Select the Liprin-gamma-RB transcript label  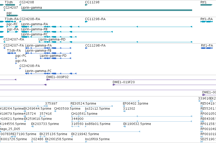pyautogui.click(x=34, y=29)
